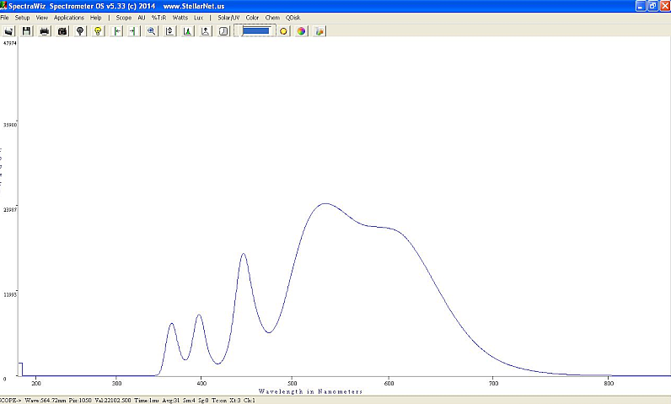
Task: Click the Time:1ms status entry
Action: 147,401
